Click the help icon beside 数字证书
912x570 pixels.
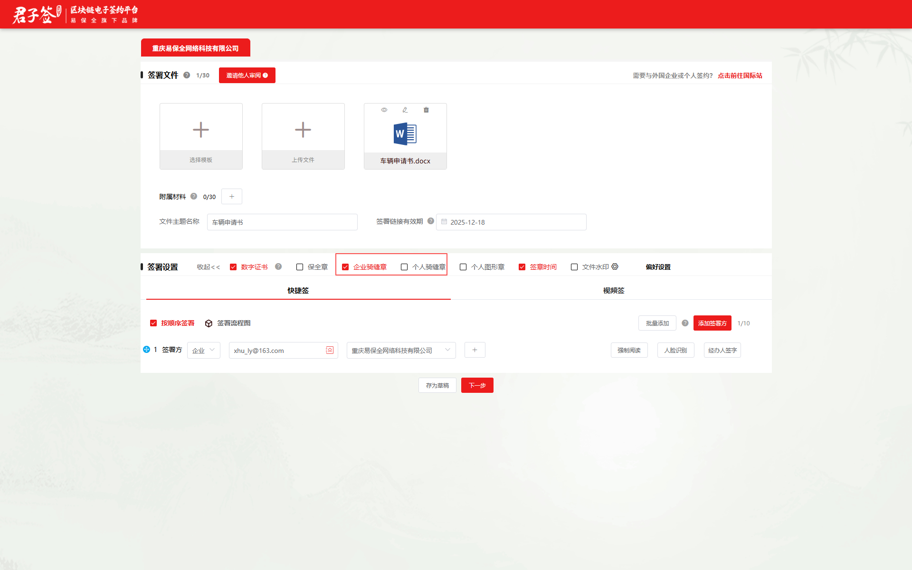click(278, 266)
